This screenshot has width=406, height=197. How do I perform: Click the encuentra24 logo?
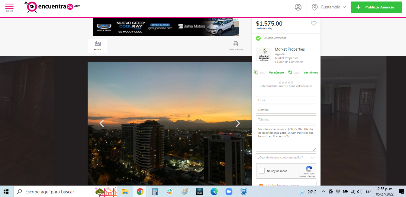[52, 7]
